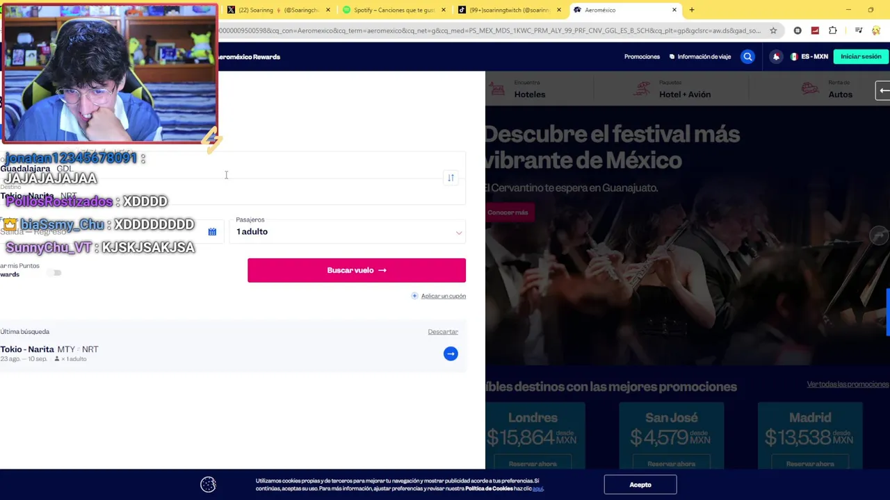Click Conocer más button on banner
The image size is (890, 500).
coord(508,212)
